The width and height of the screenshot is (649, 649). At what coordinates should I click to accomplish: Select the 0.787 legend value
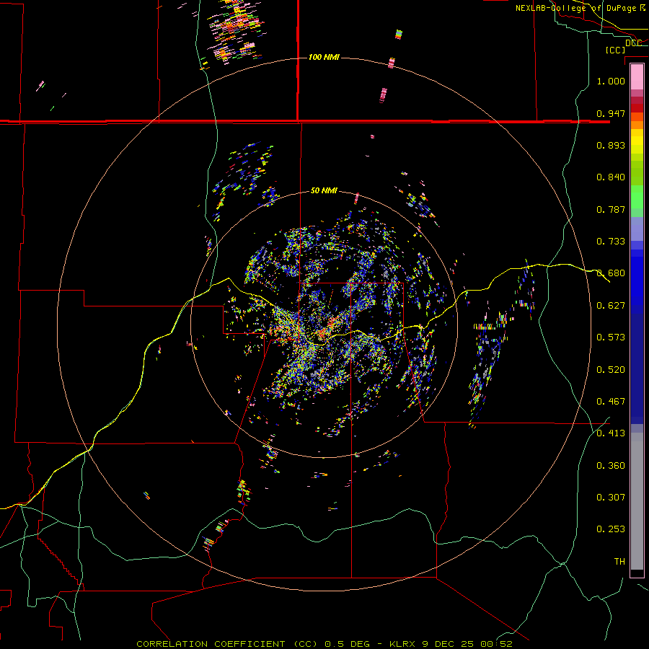[x=611, y=209]
